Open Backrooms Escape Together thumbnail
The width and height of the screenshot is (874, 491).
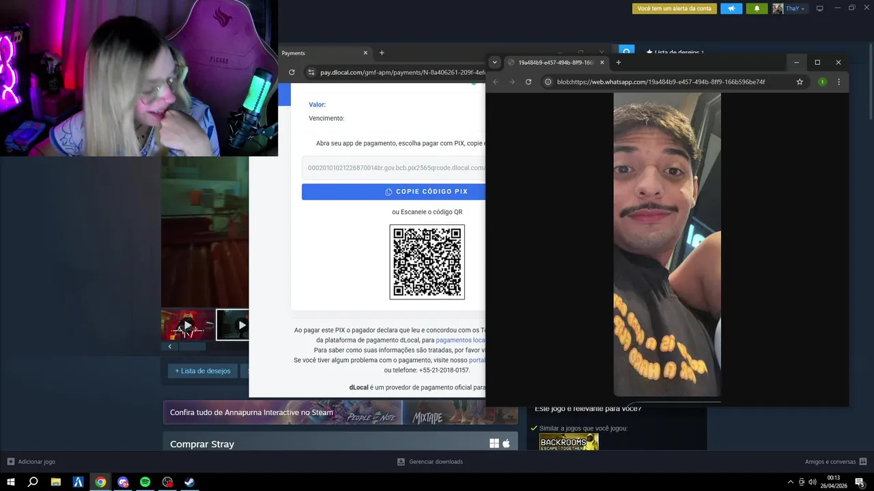[569, 442]
